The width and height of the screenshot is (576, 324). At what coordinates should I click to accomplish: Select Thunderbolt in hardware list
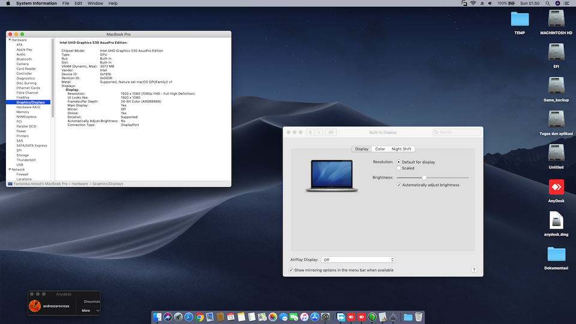[x=26, y=160]
